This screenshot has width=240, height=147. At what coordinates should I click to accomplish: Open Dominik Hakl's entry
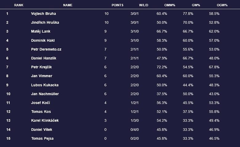(43, 40)
